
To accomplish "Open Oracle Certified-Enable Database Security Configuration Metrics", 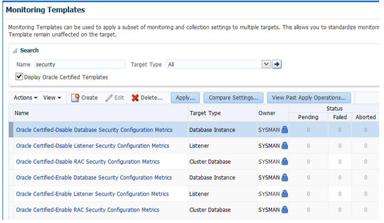I will pos(94,178).
